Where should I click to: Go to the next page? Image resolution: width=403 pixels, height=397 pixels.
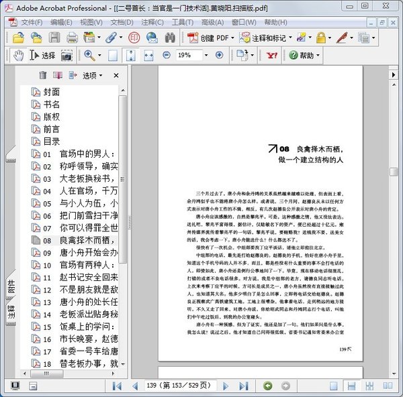point(226,386)
